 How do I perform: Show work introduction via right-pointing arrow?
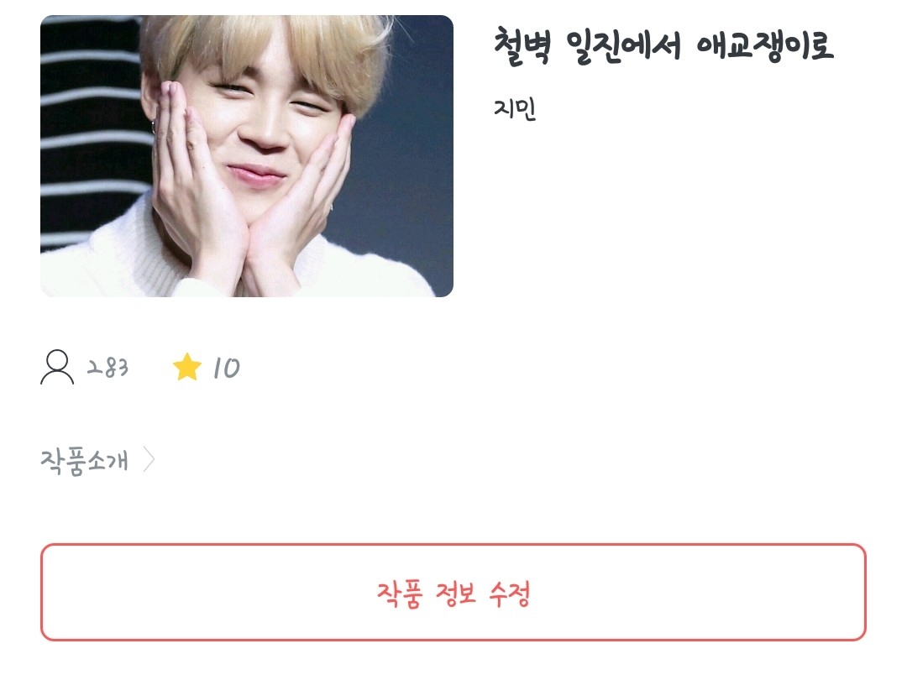click(149, 460)
